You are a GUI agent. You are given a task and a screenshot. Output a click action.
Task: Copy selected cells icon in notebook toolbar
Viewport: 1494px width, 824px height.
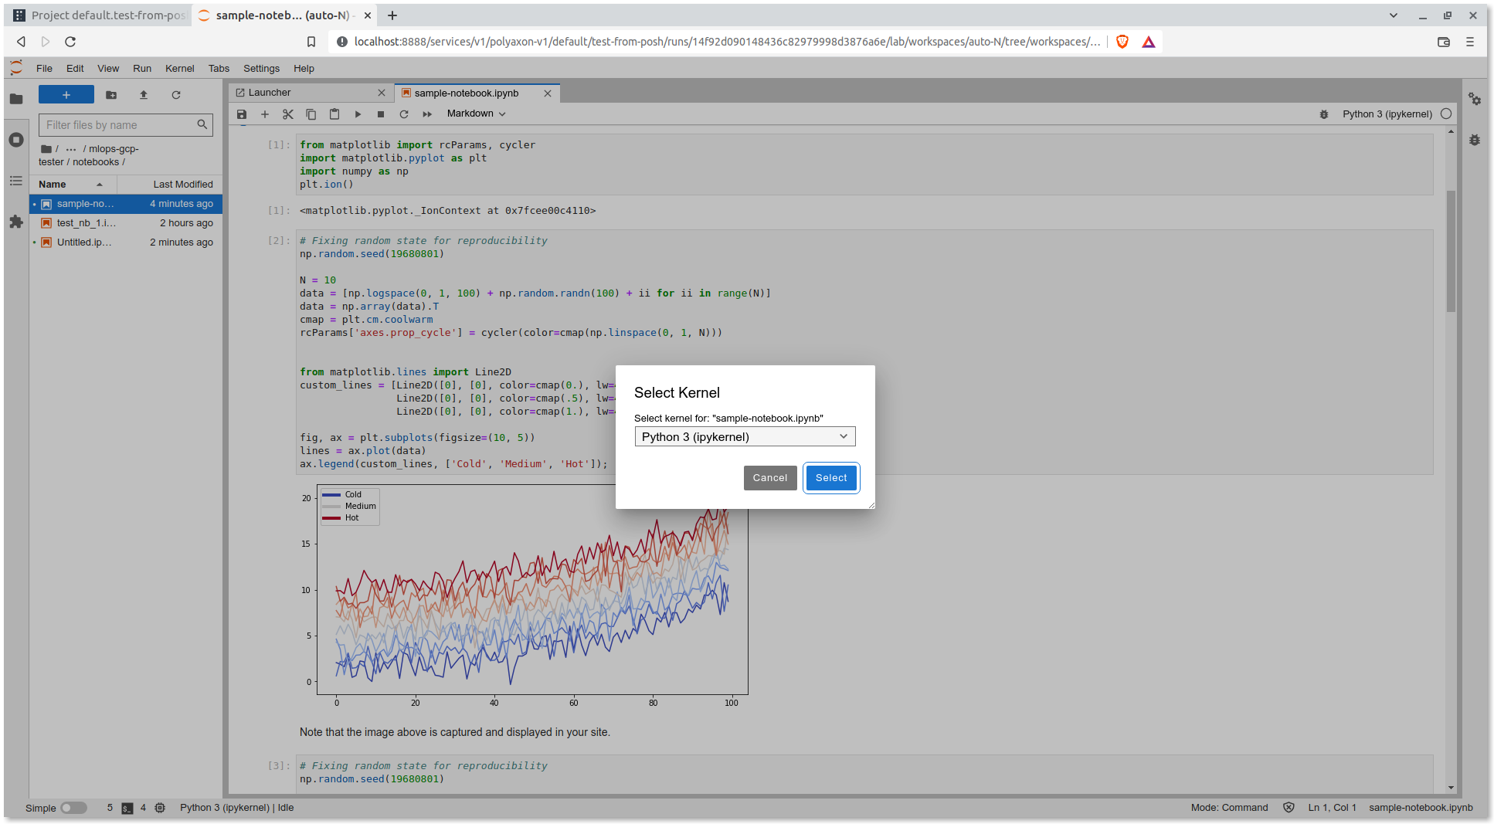311,114
